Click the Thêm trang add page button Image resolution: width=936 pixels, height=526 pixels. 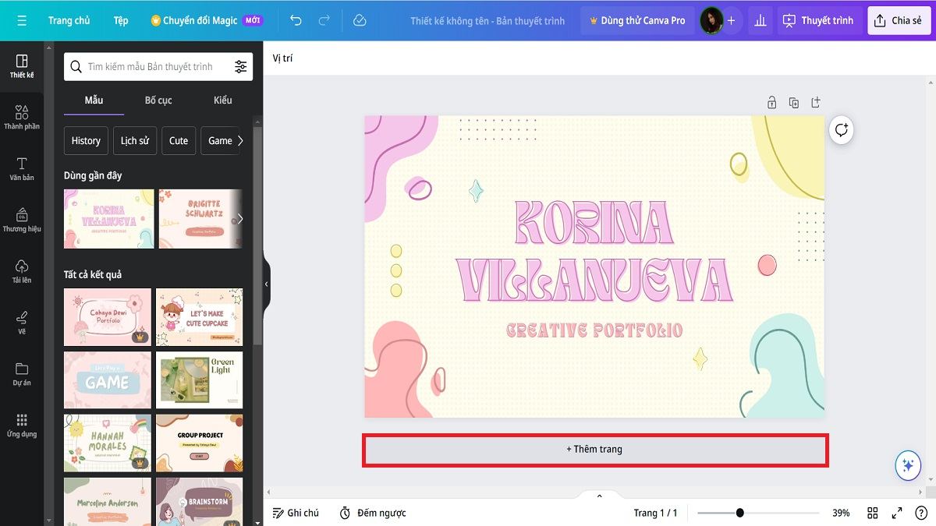click(594, 450)
